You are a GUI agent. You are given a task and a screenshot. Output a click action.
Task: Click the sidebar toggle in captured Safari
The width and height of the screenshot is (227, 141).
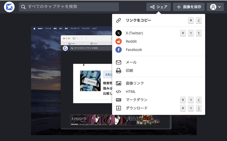[74, 38]
